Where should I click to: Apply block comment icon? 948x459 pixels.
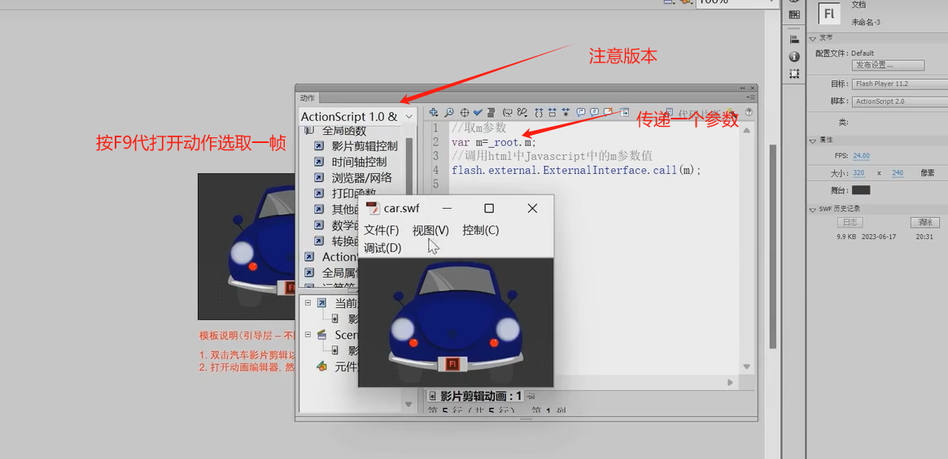coord(580,112)
